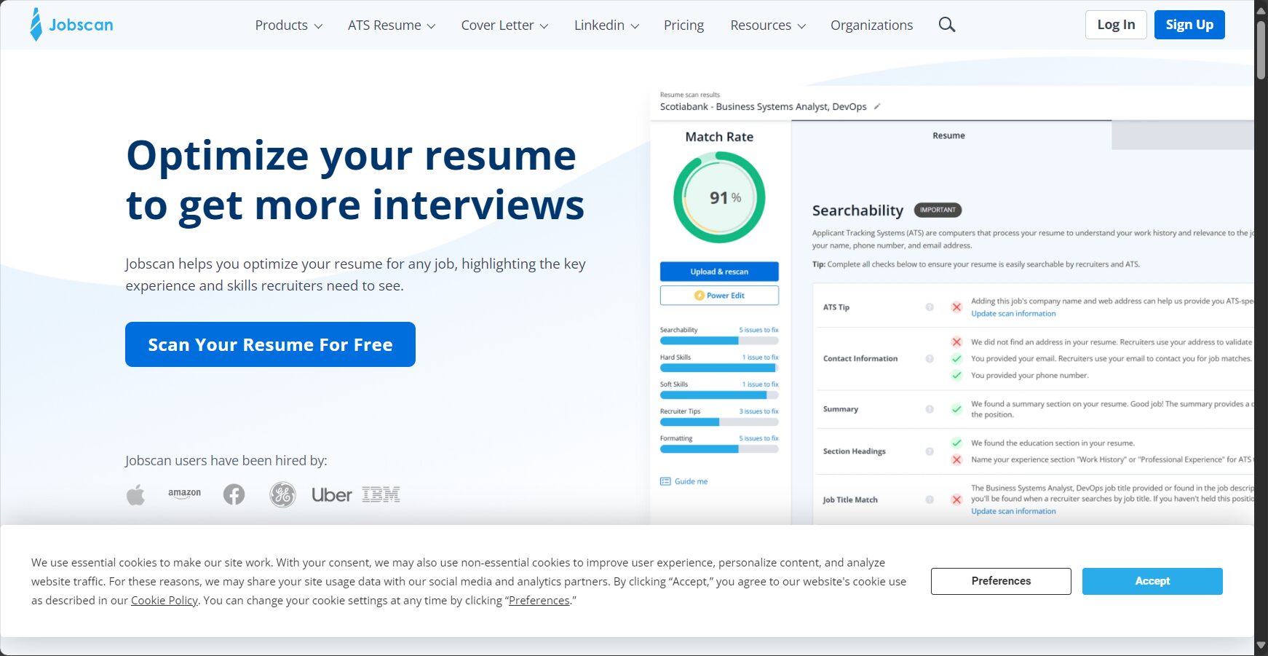The image size is (1268, 656).
Task: Switch to the Resume tab
Action: pyautogui.click(x=951, y=135)
